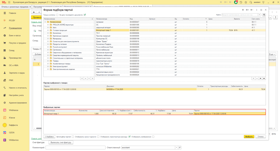This screenshot has height=151, width=280.
Task: Toggle На дату последнего документа checkbox
Action: coord(85,15)
